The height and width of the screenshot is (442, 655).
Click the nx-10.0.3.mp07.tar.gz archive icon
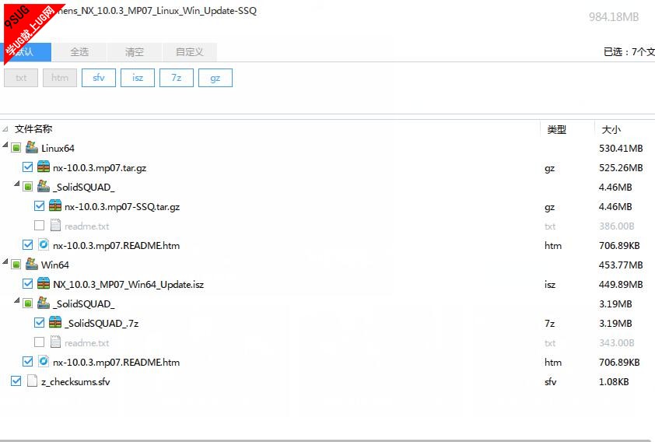pyautogui.click(x=44, y=167)
